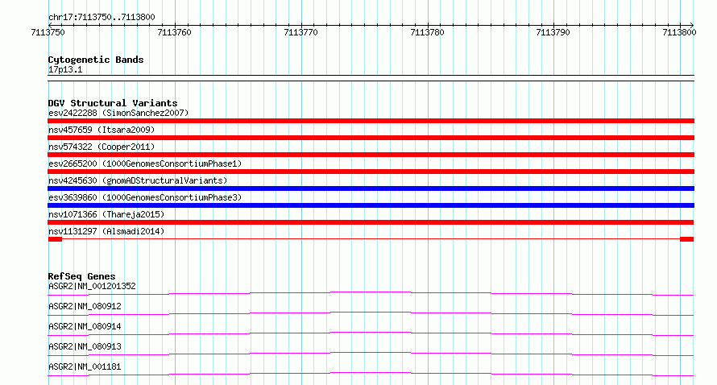Click the 17p13.1 band label
This screenshot has height=385, width=717.
point(65,69)
